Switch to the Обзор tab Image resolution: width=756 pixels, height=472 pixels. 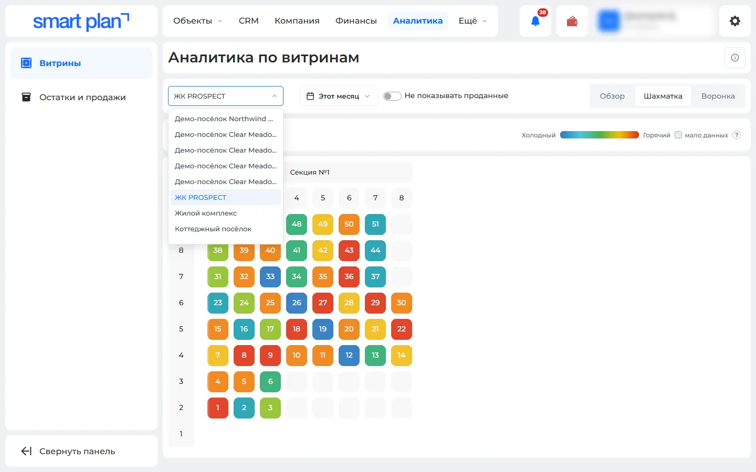pyautogui.click(x=612, y=96)
